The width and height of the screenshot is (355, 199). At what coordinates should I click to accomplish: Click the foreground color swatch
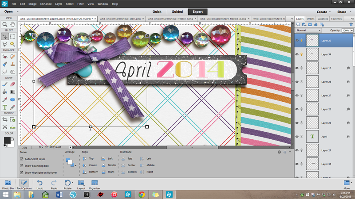pyautogui.click(x=7, y=140)
